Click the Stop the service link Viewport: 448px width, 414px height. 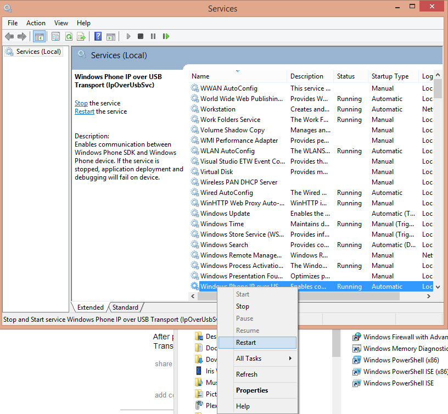click(81, 103)
